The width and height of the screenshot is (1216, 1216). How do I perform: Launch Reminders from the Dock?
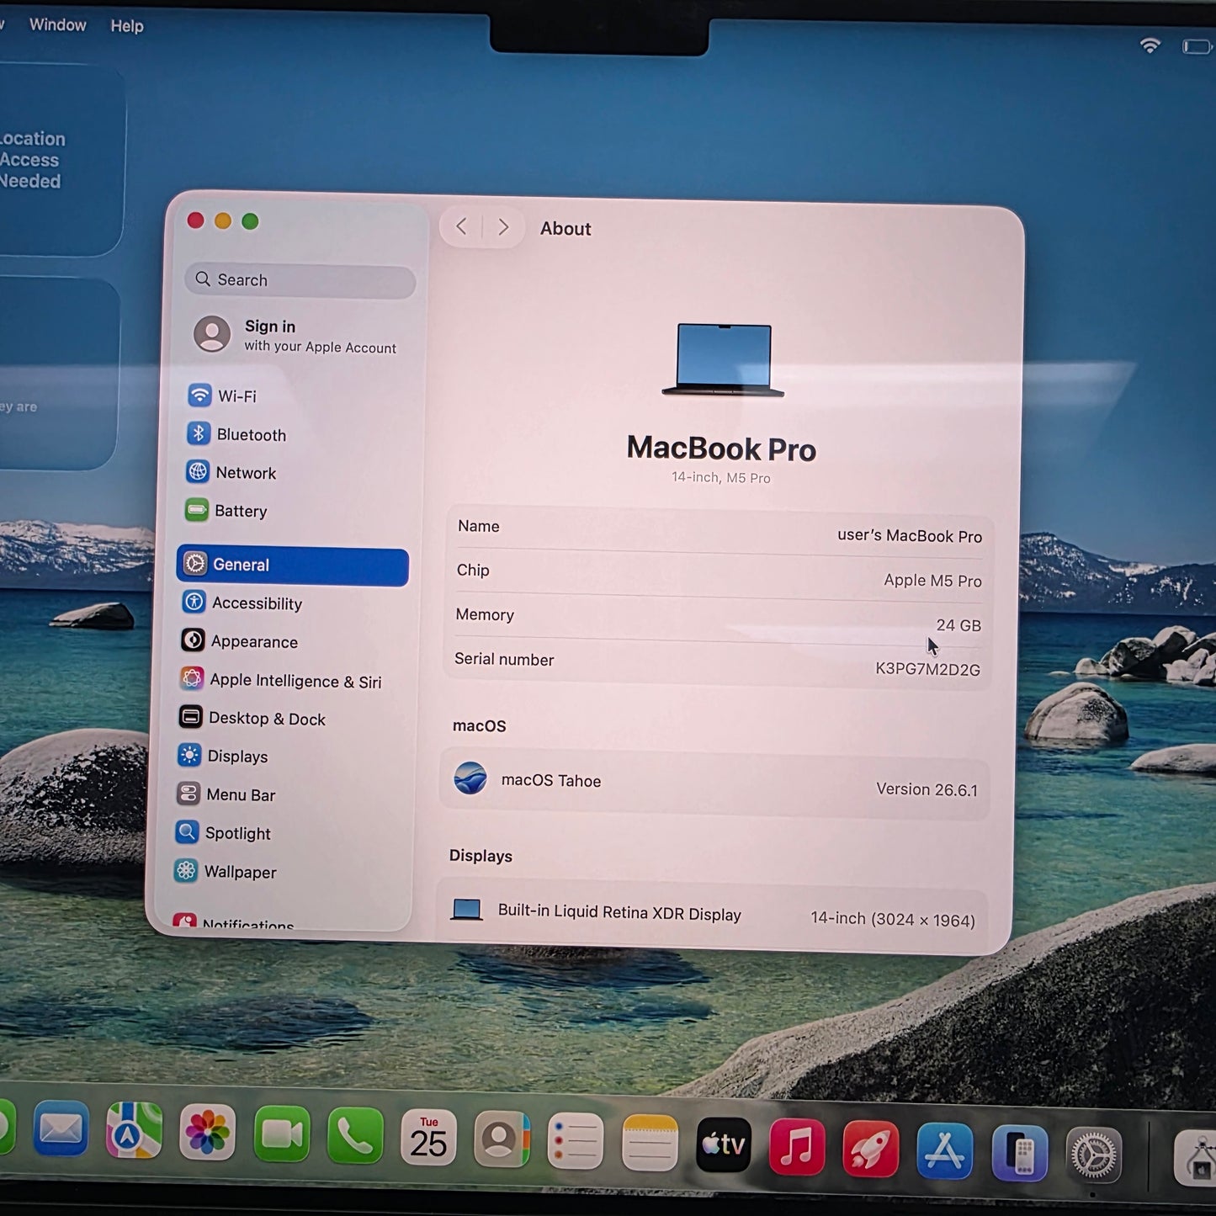pyautogui.click(x=576, y=1143)
